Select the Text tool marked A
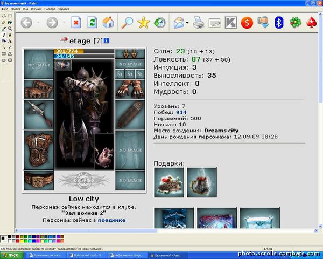The image size is (323, 259). tap(10, 41)
